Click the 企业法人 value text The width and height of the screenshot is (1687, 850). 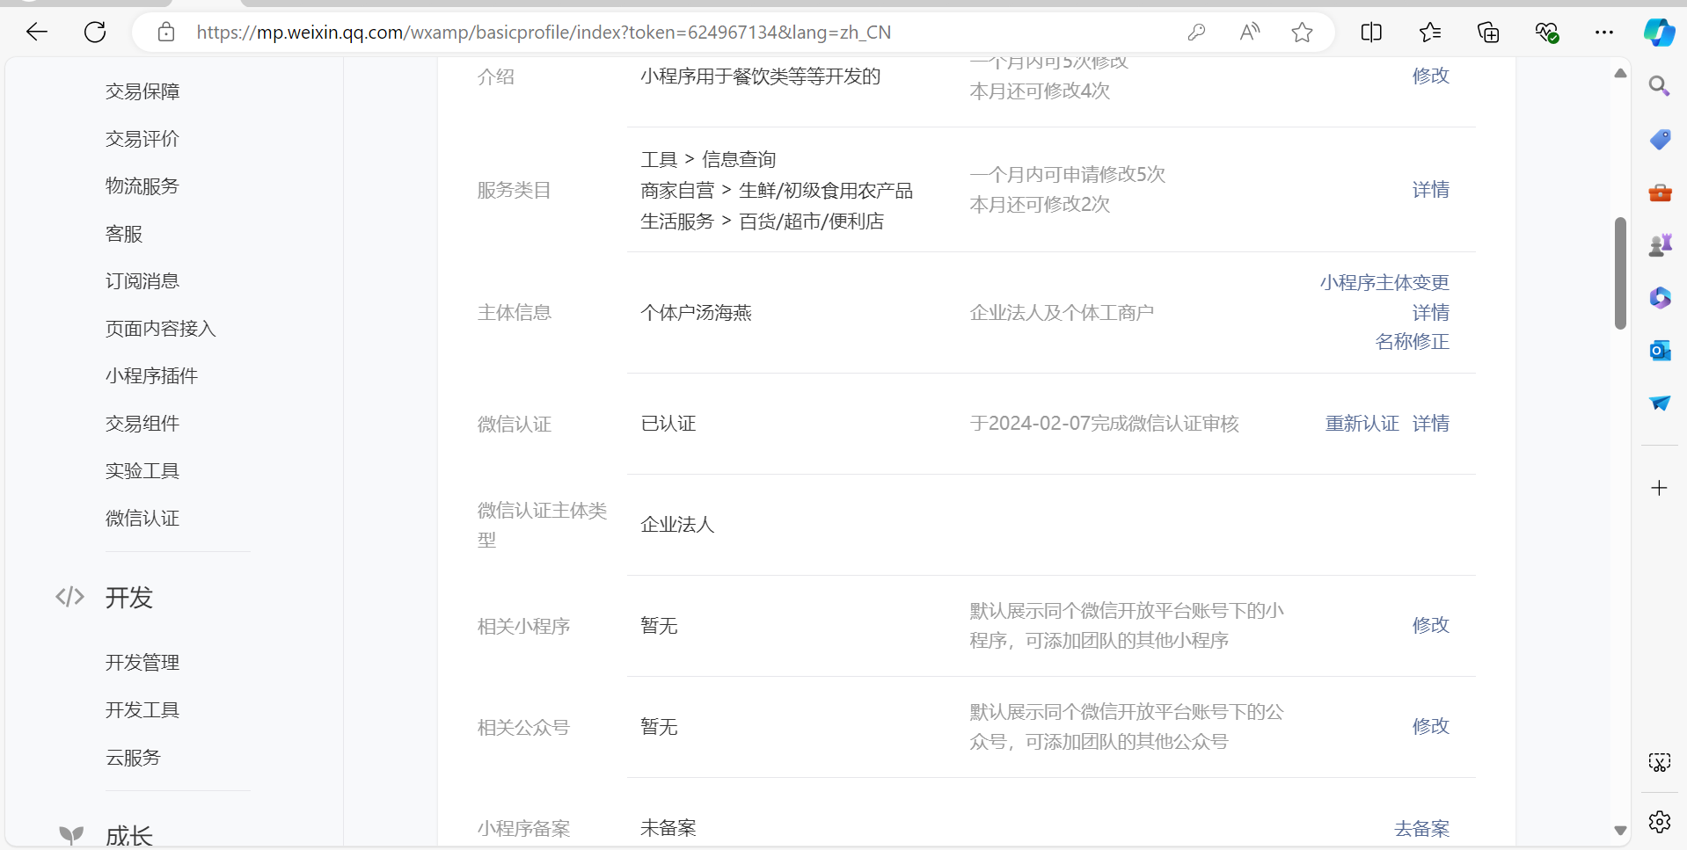[677, 525]
